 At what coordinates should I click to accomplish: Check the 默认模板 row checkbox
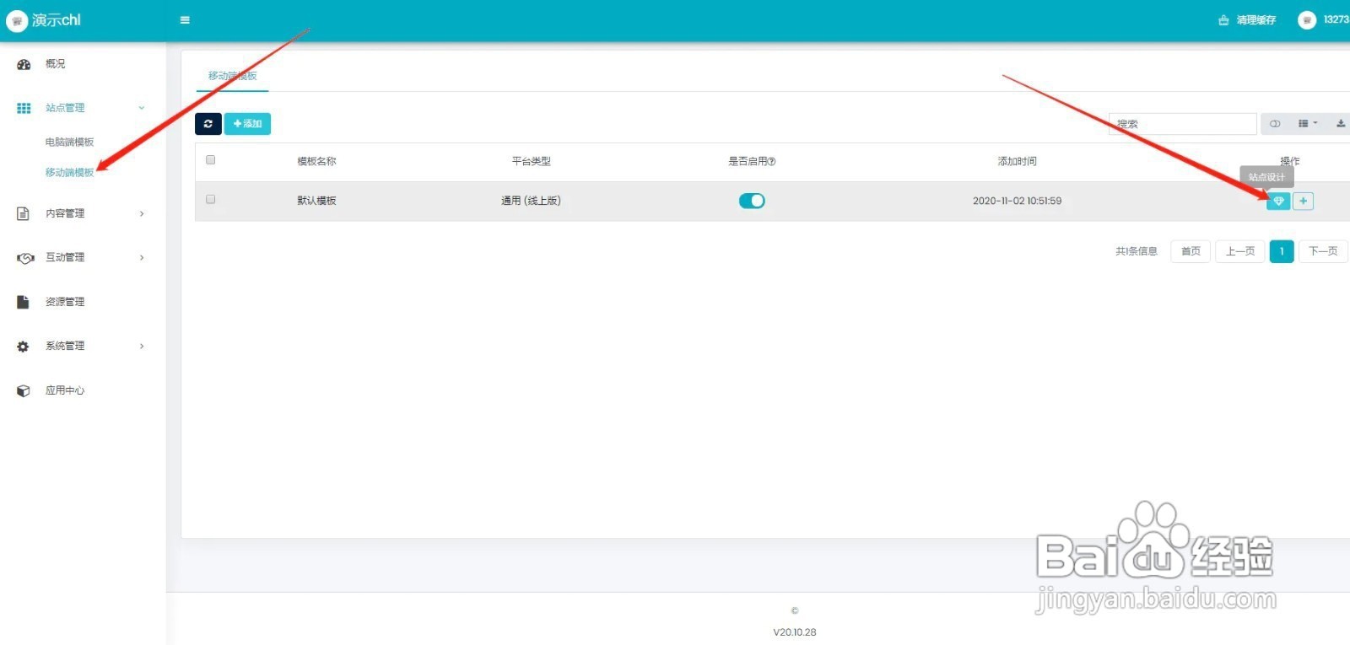(x=211, y=199)
